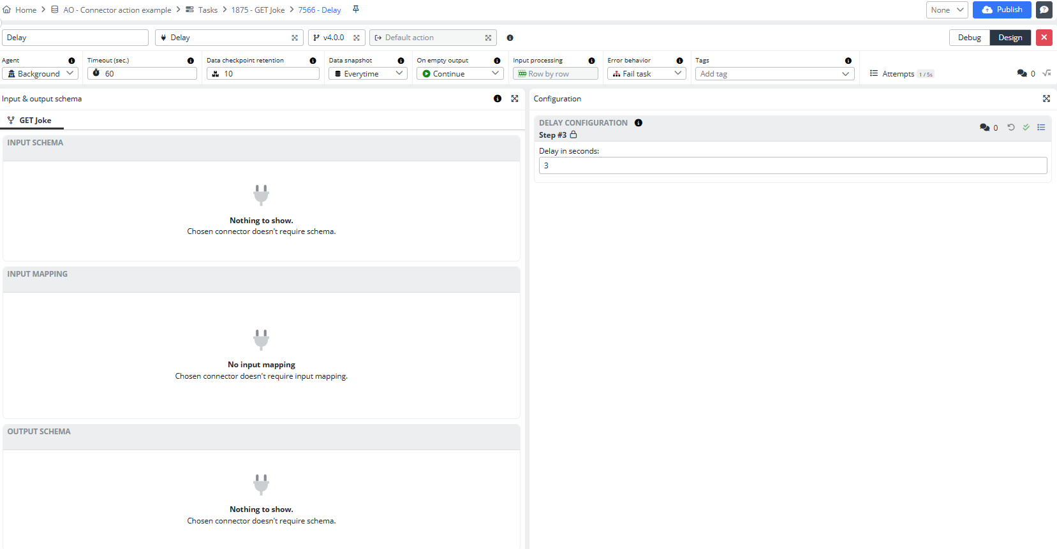Screen dimensions: 1057x549
Task: Toggle the Step #3 lock icon
Action: [573, 135]
